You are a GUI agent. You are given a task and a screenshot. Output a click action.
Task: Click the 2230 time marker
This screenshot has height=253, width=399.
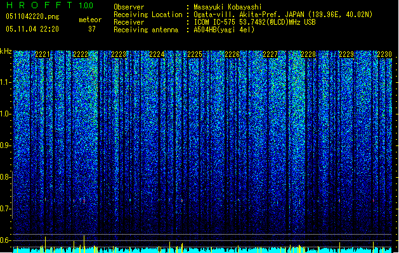[384, 54]
